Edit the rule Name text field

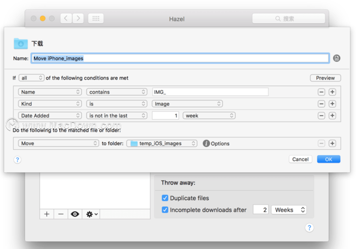180,58
